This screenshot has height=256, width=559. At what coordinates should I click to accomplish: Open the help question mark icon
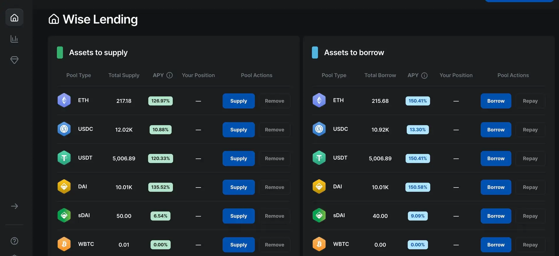click(14, 241)
